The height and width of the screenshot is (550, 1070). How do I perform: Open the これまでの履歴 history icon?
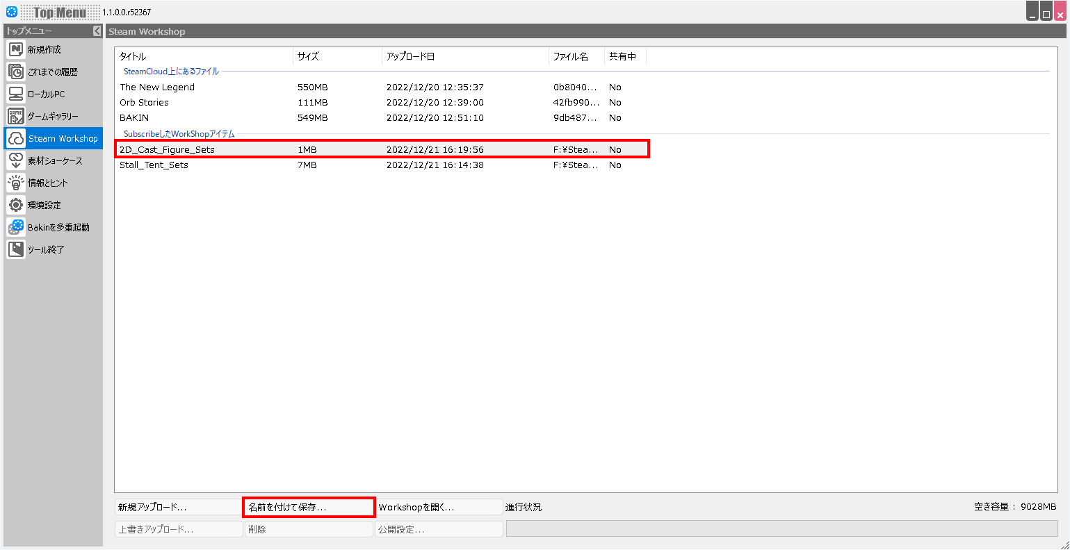(16, 72)
